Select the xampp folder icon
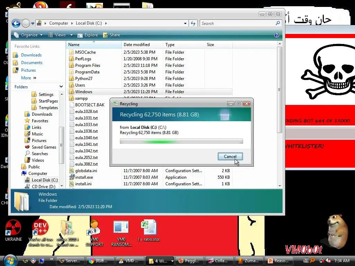355x266 pixels. coord(71,98)
